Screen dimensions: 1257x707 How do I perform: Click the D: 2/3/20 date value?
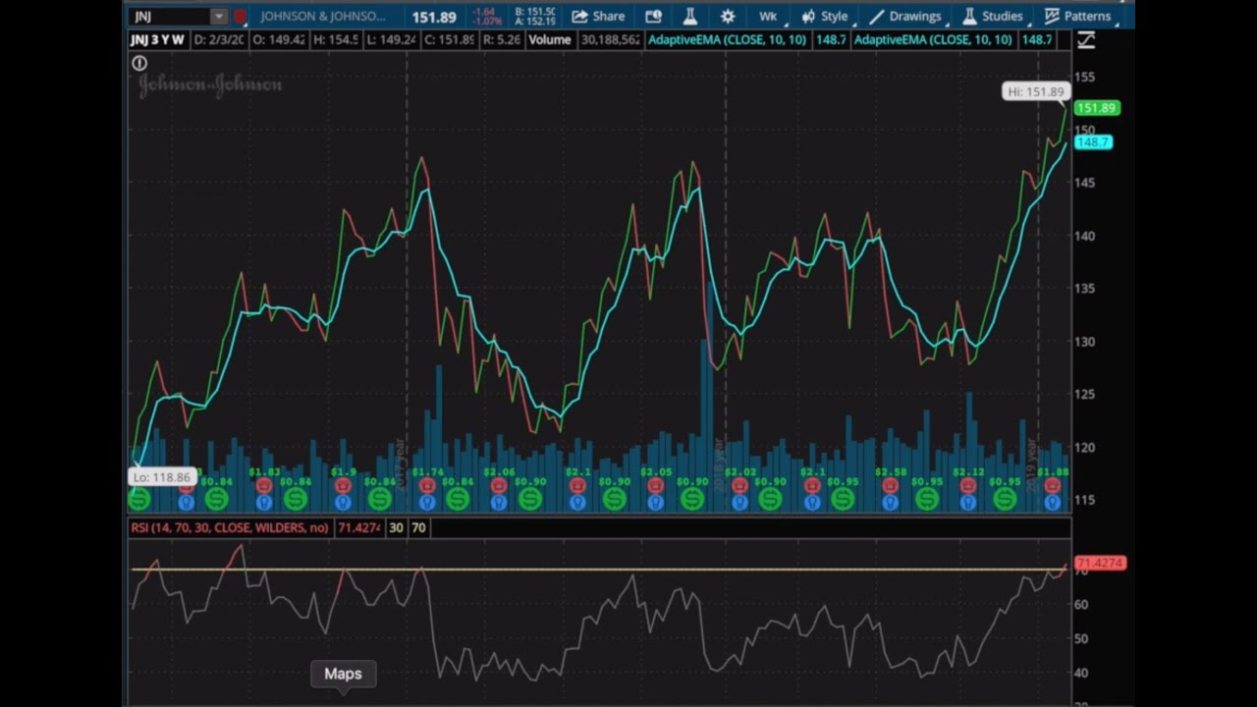[x=219, y=40]
